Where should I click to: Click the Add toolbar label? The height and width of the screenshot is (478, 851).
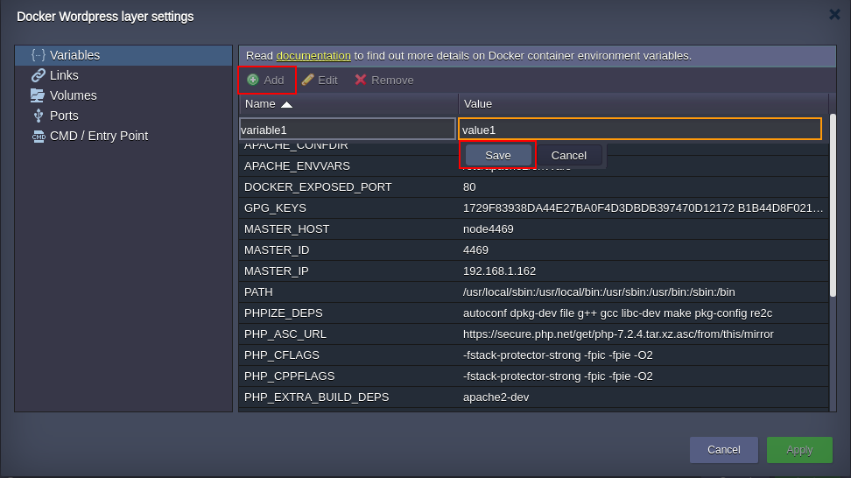273,81
